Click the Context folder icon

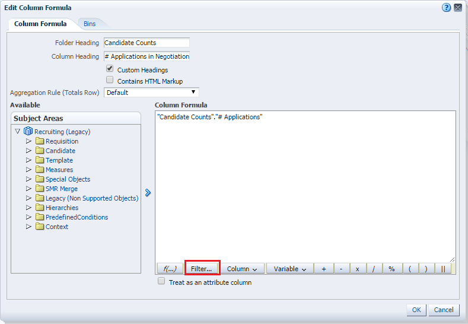point(40,226)
